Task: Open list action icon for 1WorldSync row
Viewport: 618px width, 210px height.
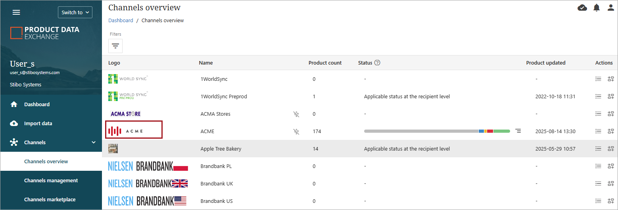Action: point(598,79)
